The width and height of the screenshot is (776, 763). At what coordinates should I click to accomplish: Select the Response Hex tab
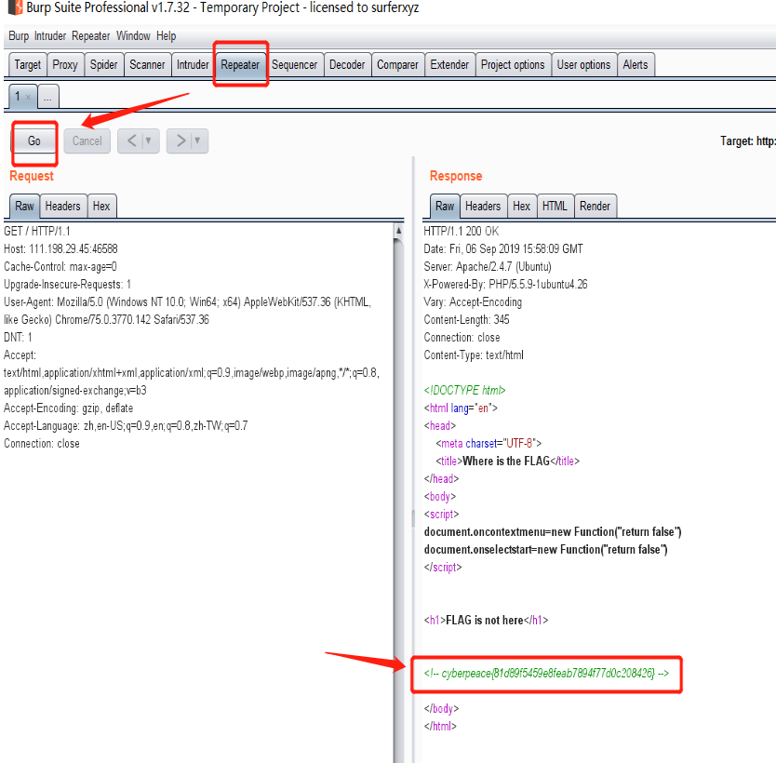coord(522,207)
